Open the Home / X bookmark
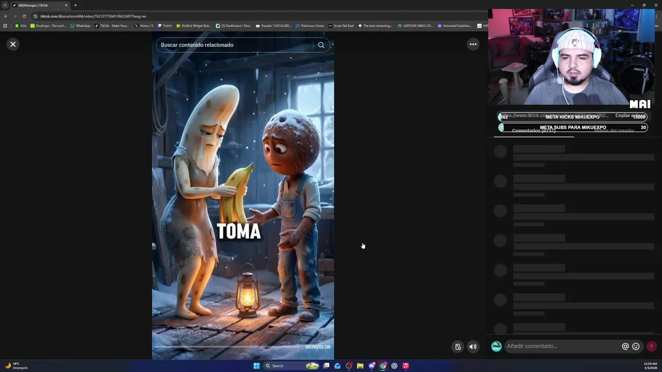The image size is (662, 372). (x=144, y=26)
